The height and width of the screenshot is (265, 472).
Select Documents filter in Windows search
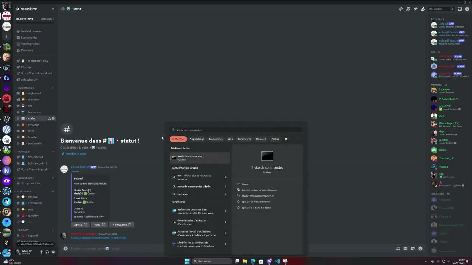pyautogui.click(x=216, y=139)
